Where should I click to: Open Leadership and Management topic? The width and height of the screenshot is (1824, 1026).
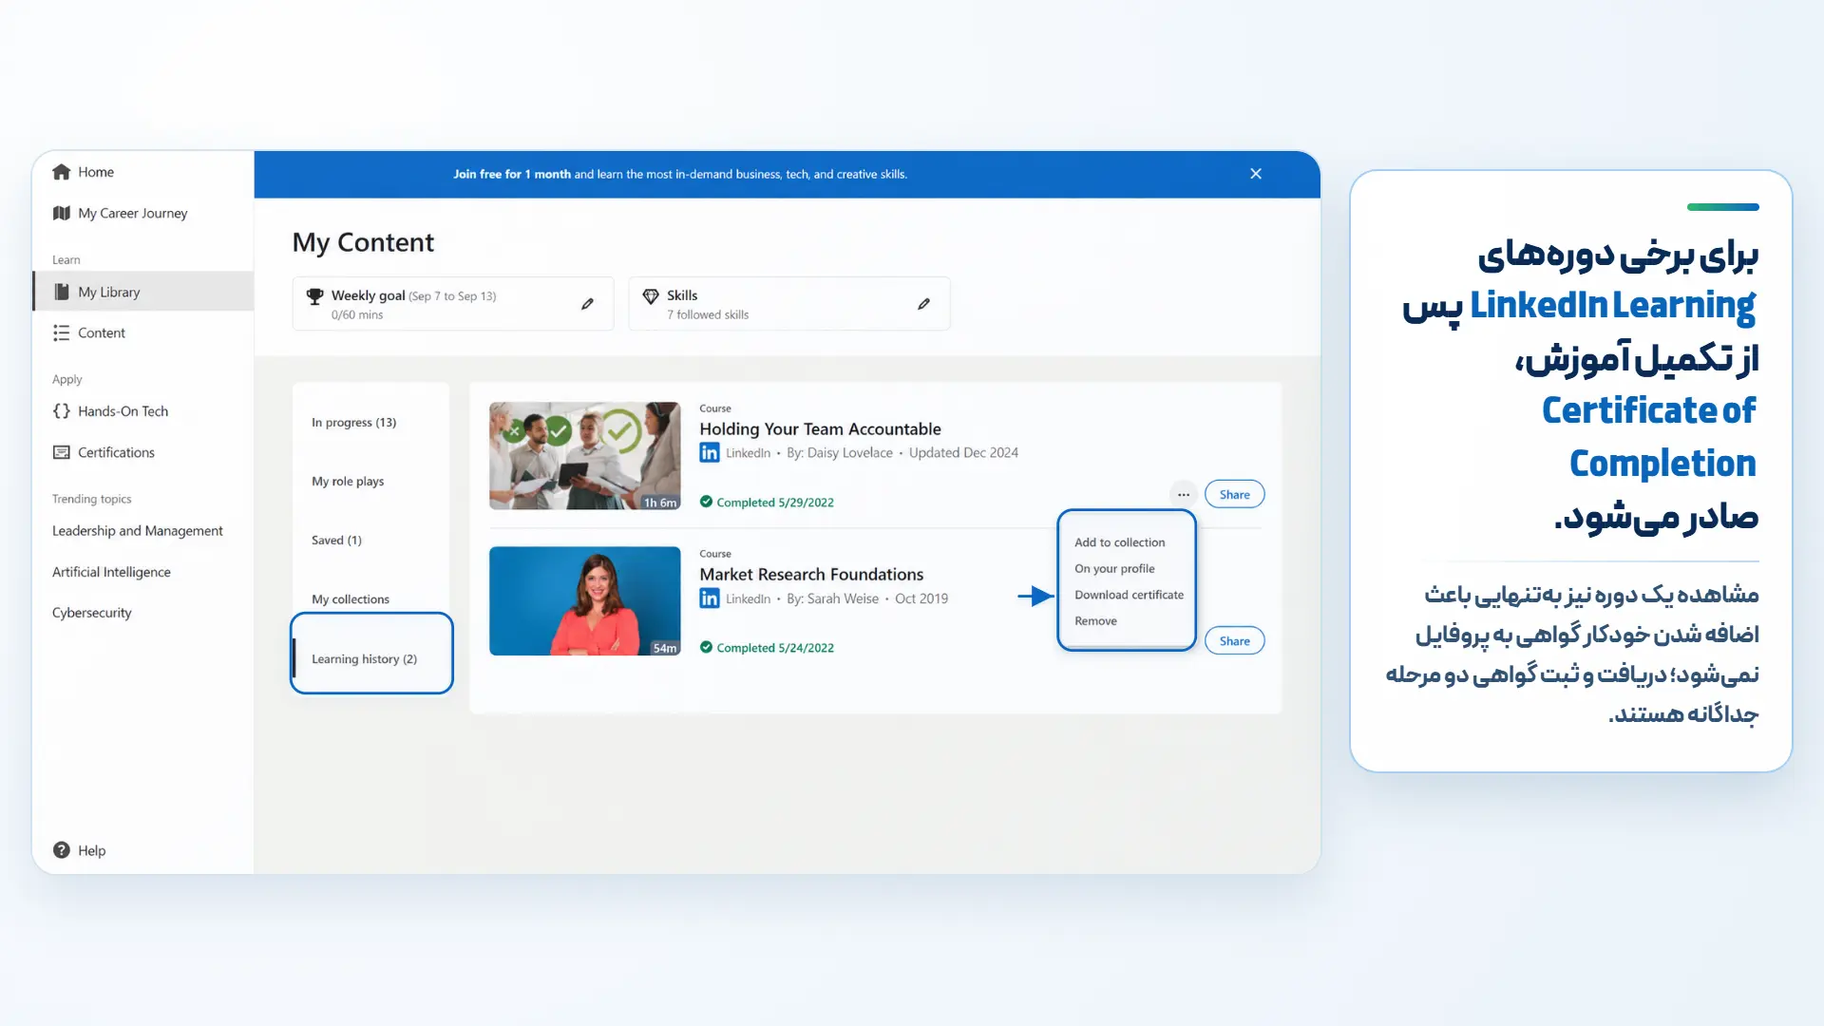coord(138,531)
